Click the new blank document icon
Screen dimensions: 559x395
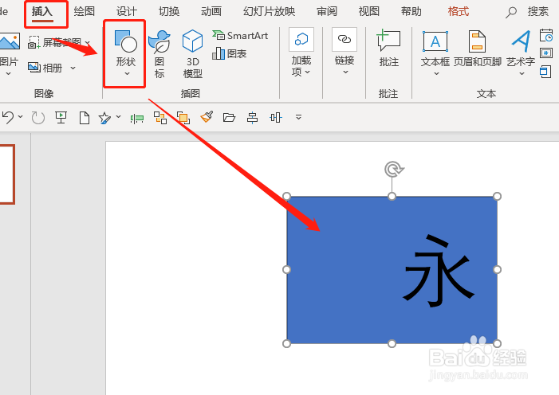pos(85,118)
